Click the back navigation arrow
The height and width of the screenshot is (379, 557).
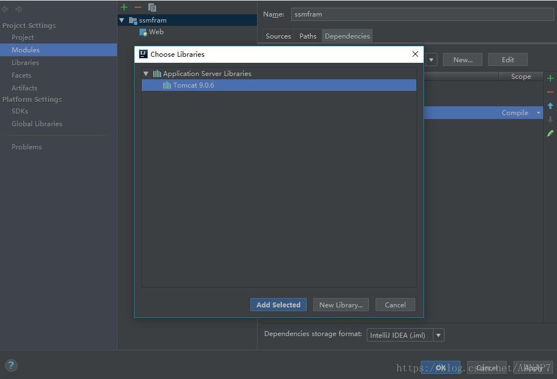pyautogui.click(x=5, y=9)
